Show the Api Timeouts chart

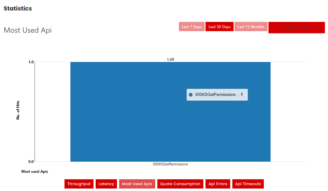tap(248, 184)
